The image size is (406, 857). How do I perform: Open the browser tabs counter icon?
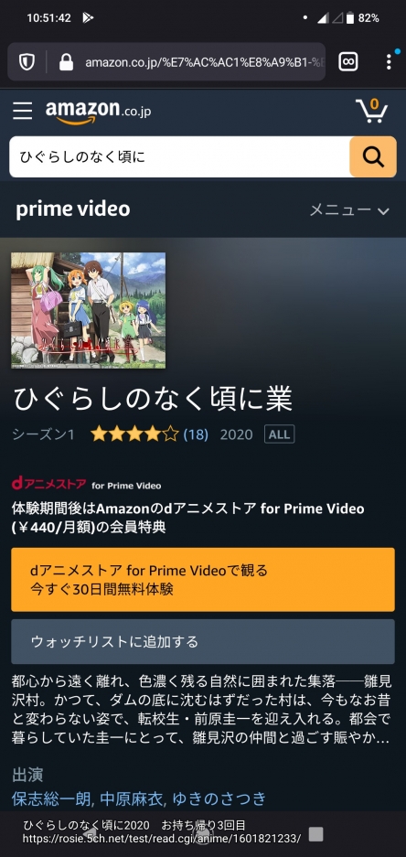click(x=348, y=62)
